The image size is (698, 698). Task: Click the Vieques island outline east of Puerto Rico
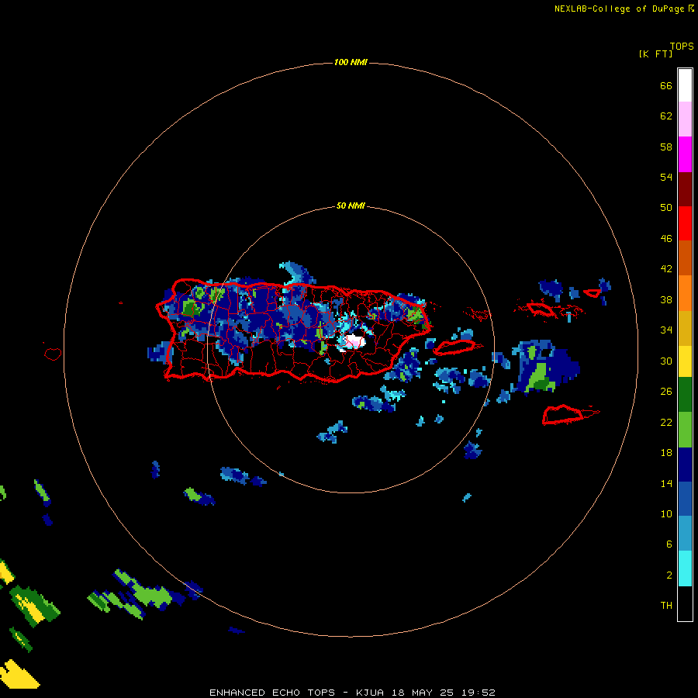pos(455,347)
